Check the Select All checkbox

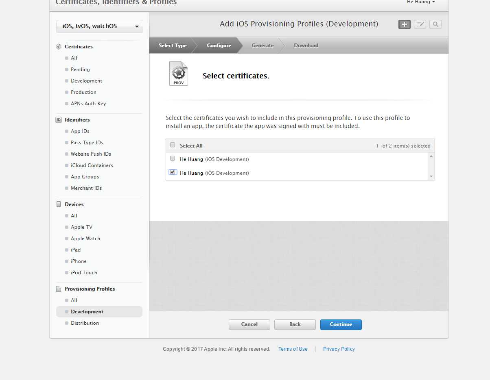173,145
